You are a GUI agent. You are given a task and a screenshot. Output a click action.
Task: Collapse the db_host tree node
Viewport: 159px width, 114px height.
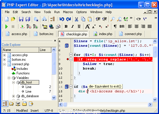pos(13,82)
